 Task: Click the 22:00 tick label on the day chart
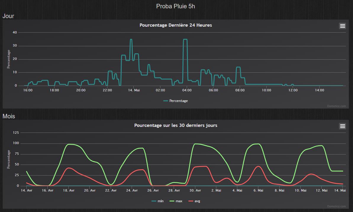click(x=107, y=90)
